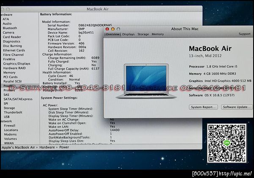
Task: Open the Storage tab
Action: click(143, 34)
